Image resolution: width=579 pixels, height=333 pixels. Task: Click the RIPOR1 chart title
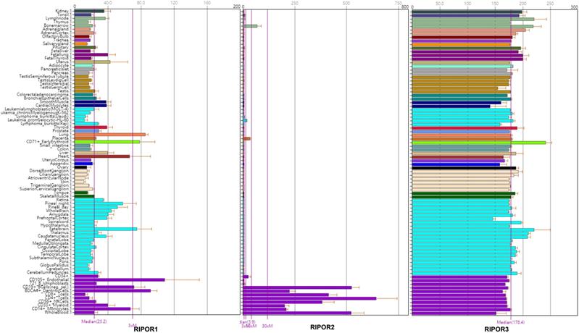pyautogui.click(x=146, y=329)
